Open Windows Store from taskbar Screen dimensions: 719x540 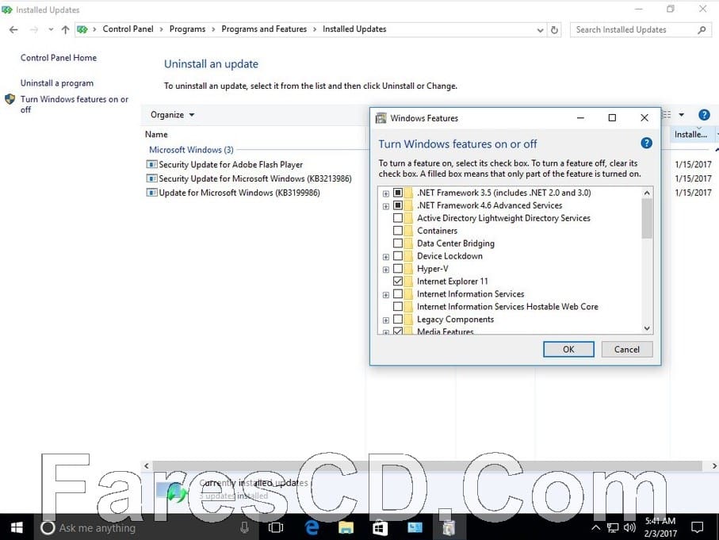coord(381,527)
